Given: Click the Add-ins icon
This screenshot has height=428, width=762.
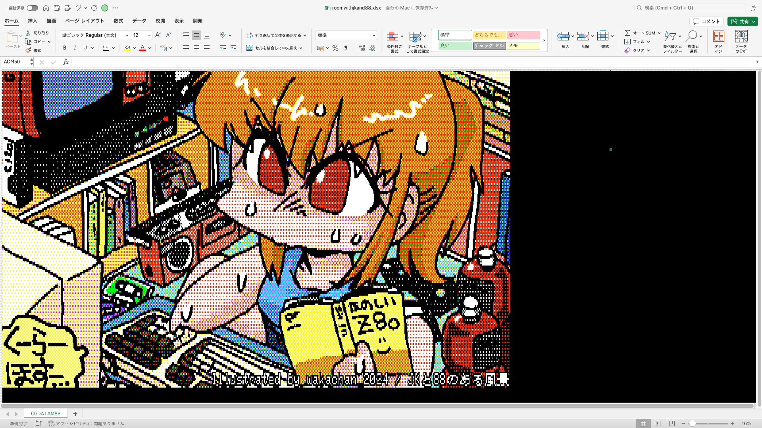Looking at the screenshot, I should pyautogui.click(x=719, y=36).
